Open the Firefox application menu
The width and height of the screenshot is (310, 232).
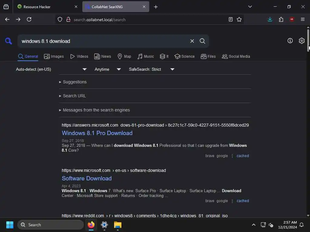(303, 19)
